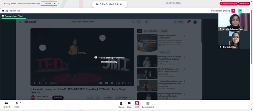Turn off the camera
The height and width of the screenshot is (111, 253).
pos(6,104)
